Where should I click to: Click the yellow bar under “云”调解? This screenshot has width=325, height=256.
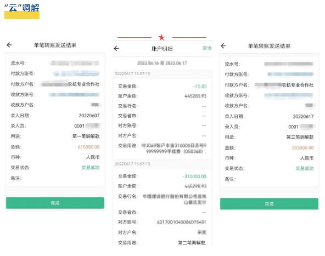(22, 15)
